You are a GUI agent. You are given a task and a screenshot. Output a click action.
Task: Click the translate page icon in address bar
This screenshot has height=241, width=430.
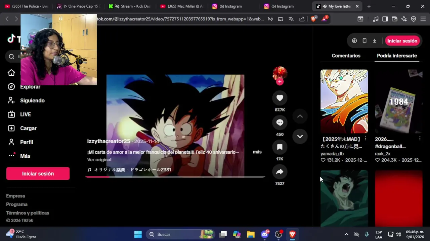[x=291, y=19]
